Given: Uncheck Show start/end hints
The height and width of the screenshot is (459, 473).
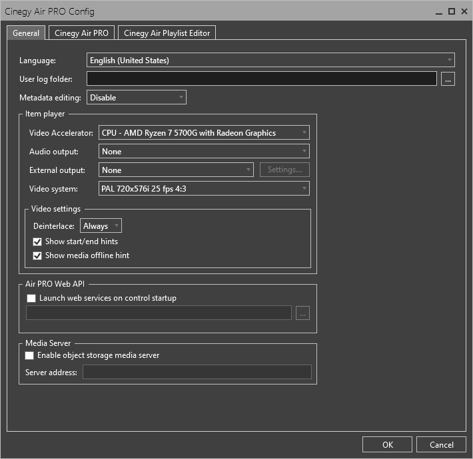Looking at the screenshot, I should coord(37,241).
